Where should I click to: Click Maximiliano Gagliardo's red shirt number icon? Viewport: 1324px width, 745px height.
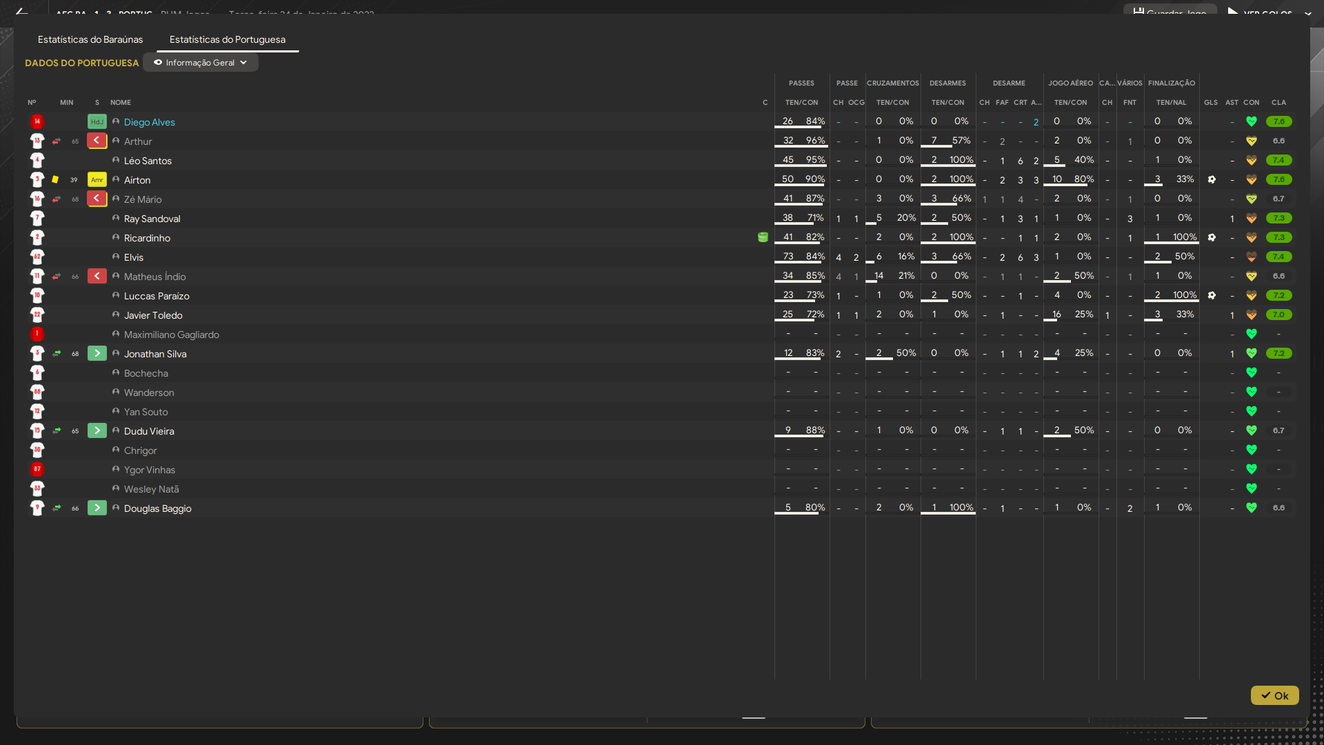(x=37, y=334)
